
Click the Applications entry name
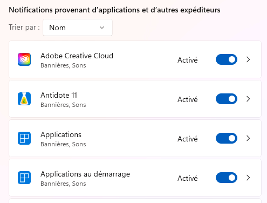tap(61, 135)
